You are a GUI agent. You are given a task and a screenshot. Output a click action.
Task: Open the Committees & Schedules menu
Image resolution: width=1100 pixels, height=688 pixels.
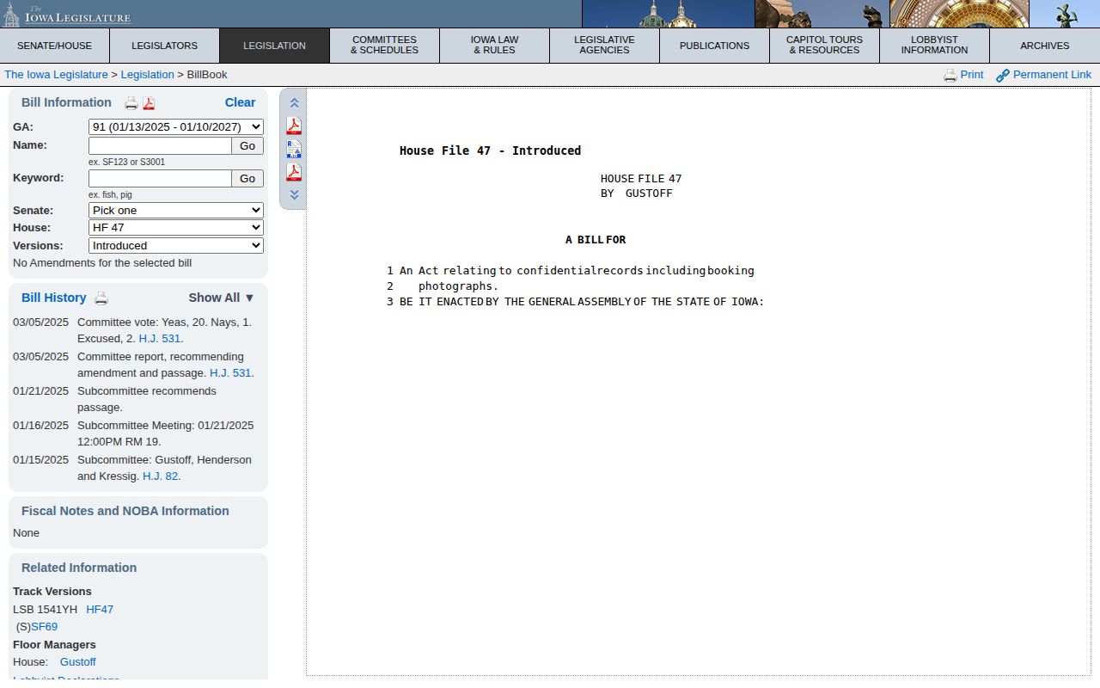384,46
